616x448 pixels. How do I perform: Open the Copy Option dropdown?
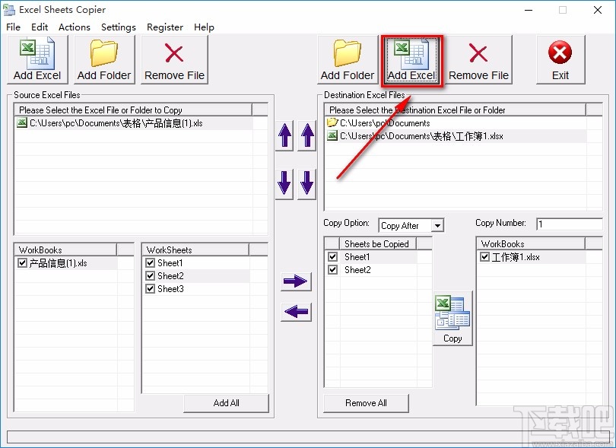pyautogui.click(x=438, y=225)
